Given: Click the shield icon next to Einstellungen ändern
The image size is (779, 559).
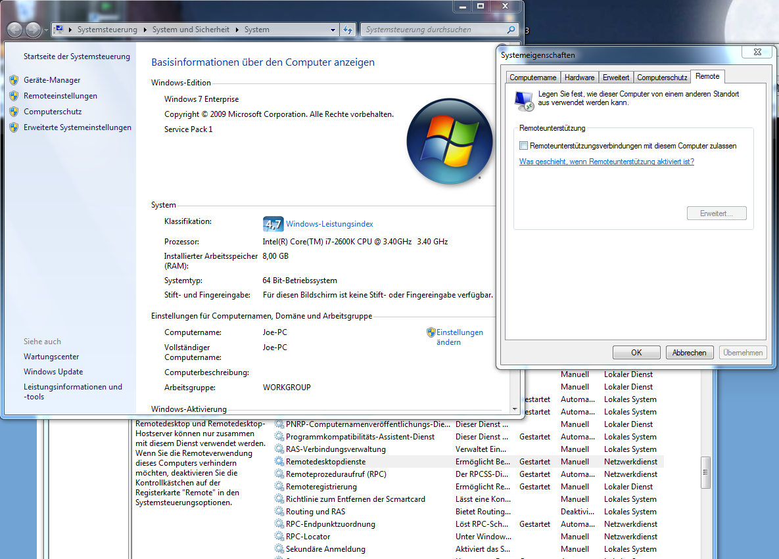Looking at the screenshot, I should pos(431,332).
